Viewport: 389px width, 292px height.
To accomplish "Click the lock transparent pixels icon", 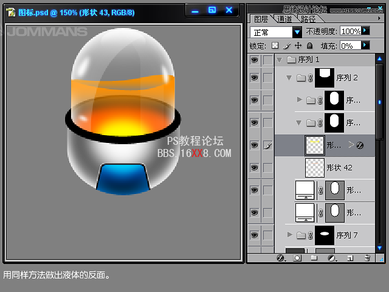I will point(275,46).
